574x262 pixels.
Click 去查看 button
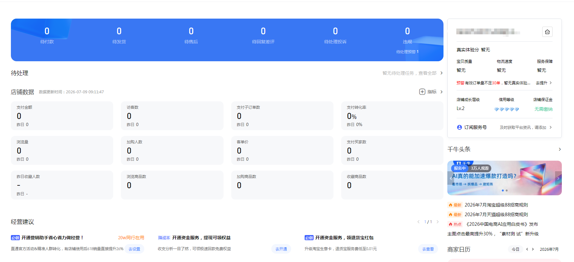pos(428,249)
